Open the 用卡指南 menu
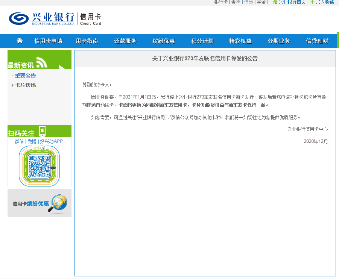The image size is (339, 279). point(87,41)
